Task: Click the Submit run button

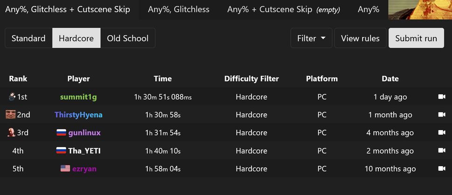Action: coord(416,38)
